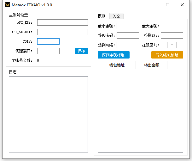Click the 代理端口 input box
The height and width of the screenshot is (161, 192).
[x=48, y=51]
